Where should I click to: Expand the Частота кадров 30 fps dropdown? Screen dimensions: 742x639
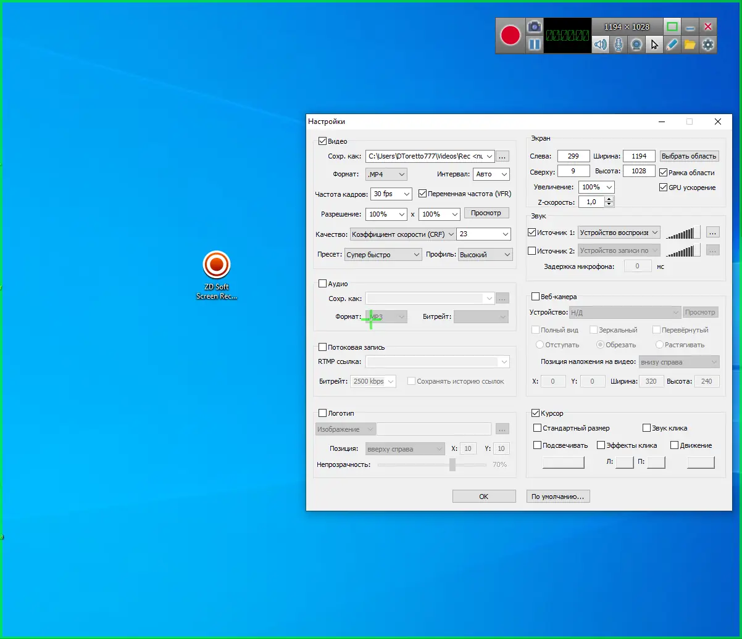click(391, 194)
